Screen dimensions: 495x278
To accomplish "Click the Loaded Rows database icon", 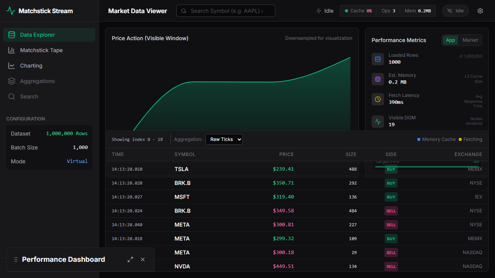I will point(377,59).
